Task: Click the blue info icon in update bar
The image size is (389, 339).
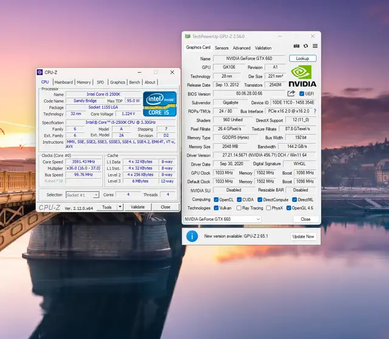Action: (192, 237)
